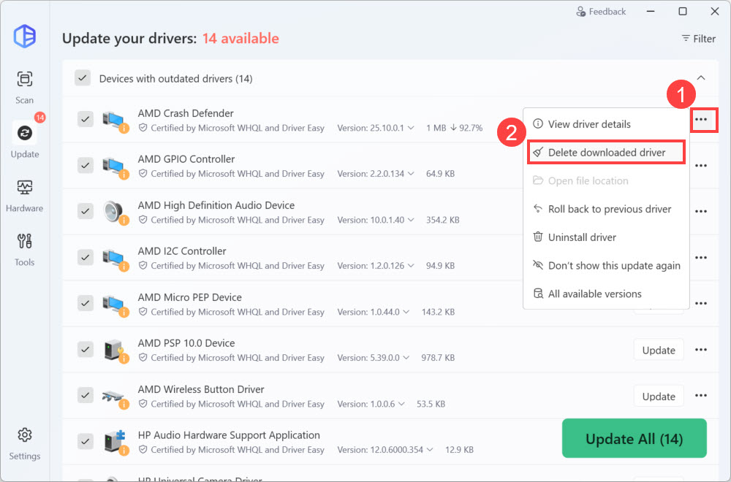Choose Roll back to previous driver
Viewport: 731px width, 482px height.
609,209
